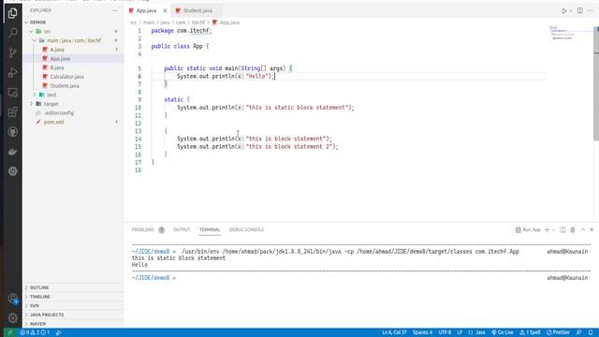Open editor More Actions menu
This screenshot has height=337, width=599.
pos(591,10)
